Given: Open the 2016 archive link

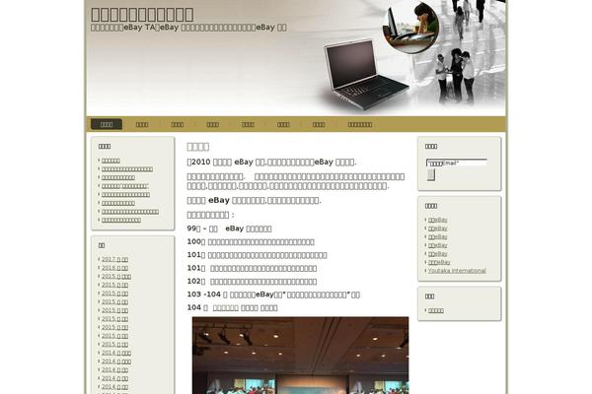Looking at the screenshot, I should coord(114,268).
